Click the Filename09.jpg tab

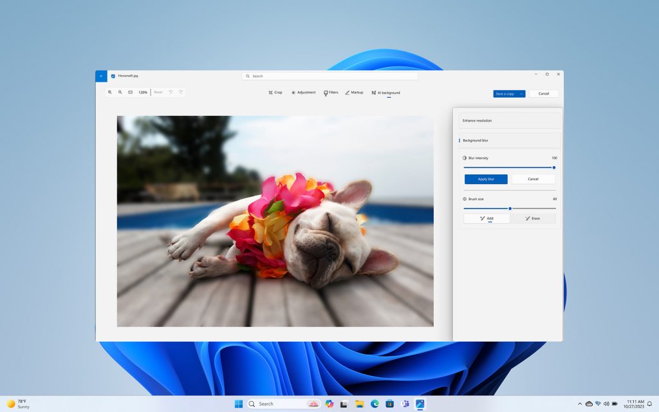click(x=127, y=75)
